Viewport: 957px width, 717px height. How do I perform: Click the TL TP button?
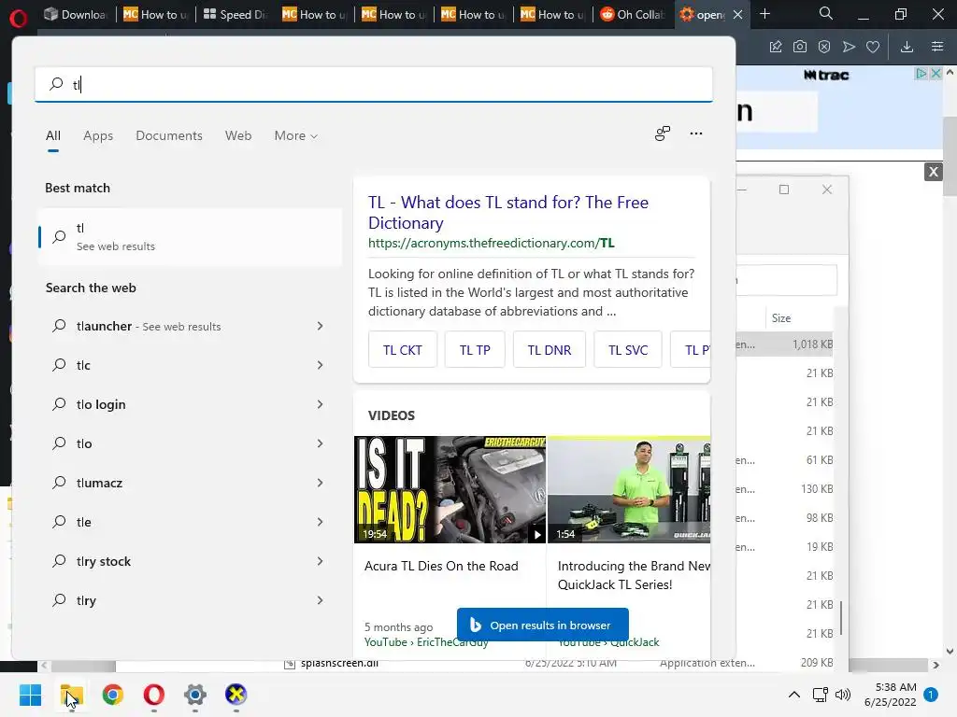point(475,350)
